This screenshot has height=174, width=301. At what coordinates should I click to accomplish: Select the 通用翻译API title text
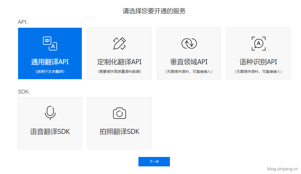[x=50, y=62]
